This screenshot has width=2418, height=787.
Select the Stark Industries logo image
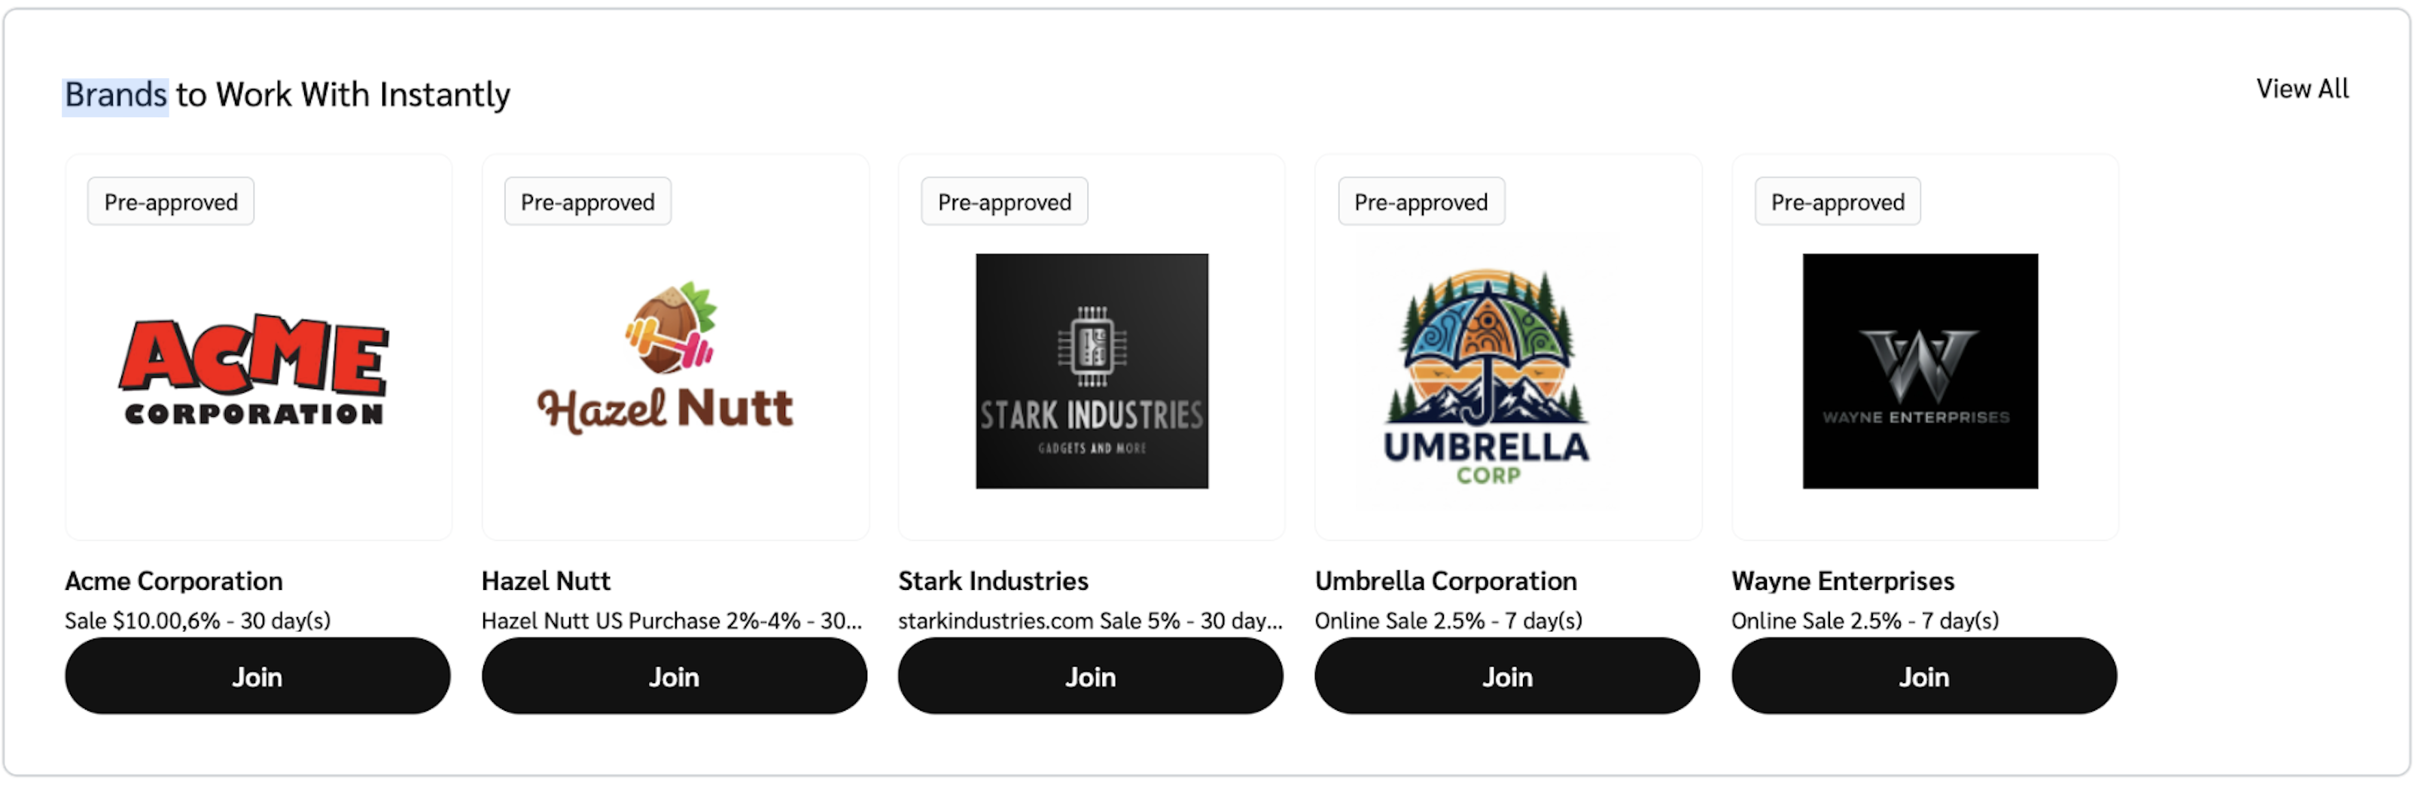pyautogui.click(x=1092, y=370)
